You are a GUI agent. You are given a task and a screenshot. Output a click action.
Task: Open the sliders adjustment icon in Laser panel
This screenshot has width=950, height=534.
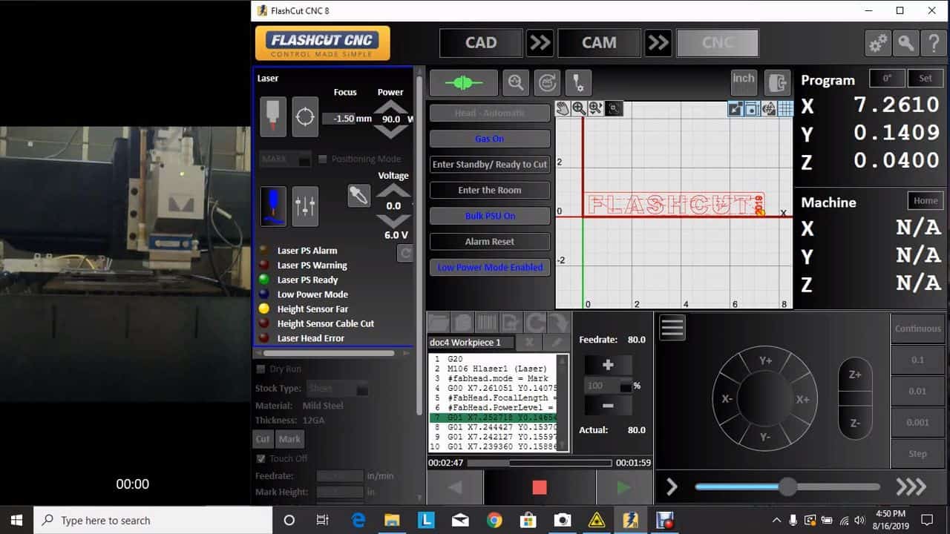(305, 206)
